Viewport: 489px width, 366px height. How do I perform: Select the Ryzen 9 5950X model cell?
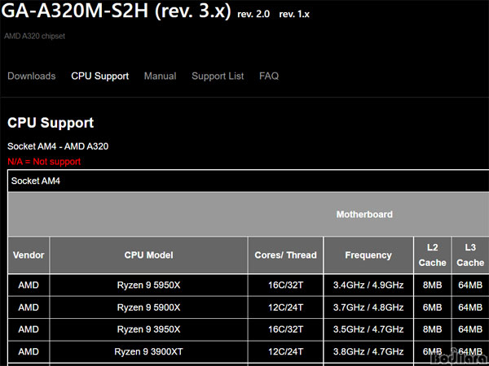[x=149, y=285]
